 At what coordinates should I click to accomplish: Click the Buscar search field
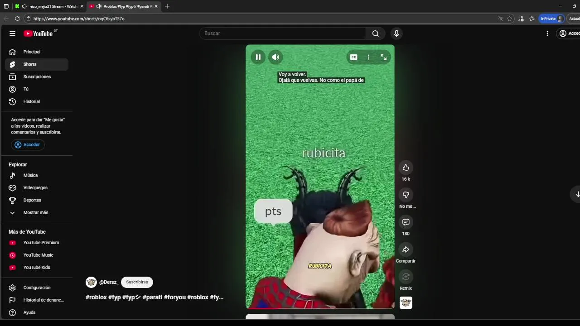pos(283,34)
